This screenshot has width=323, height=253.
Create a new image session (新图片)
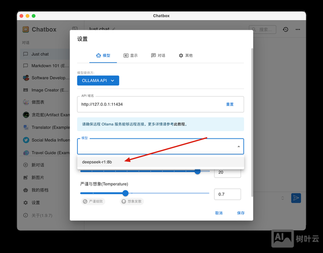tap(37, 178)
